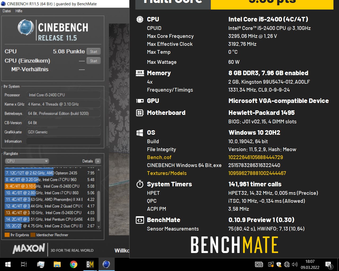339x271 pixels.
Task: Click Max Core Frequency value 3295.06 MHz
Action: pyautogui.click(x=253, y=36)
